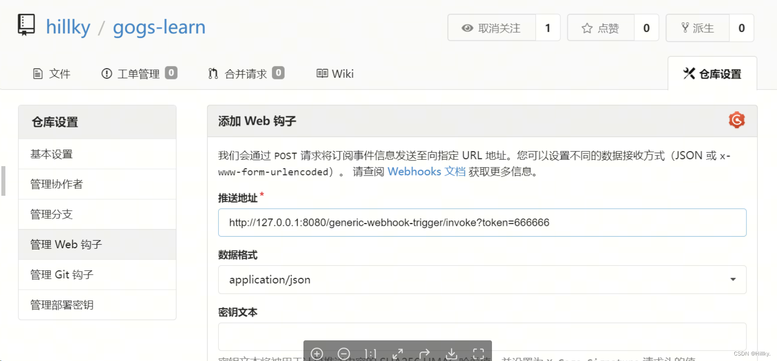
Task: Click the fullscreen brackets icon
Action: pos(478,354)
